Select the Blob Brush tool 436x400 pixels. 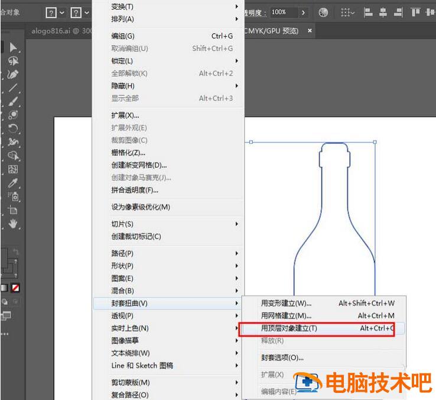coord(13,115)
